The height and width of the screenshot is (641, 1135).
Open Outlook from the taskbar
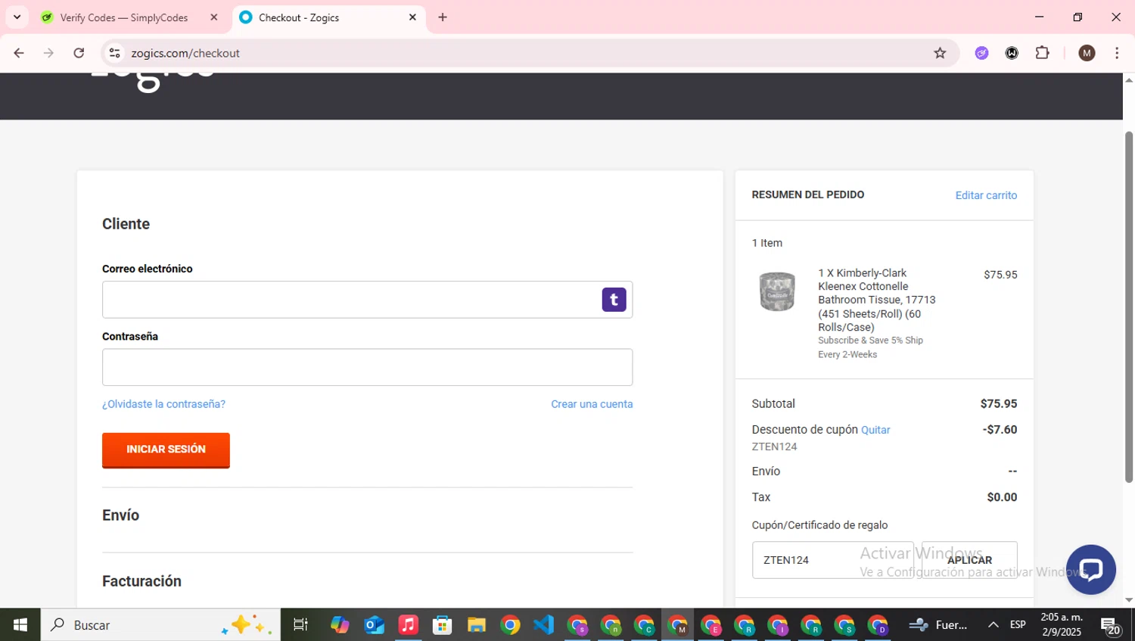[374, 625]
